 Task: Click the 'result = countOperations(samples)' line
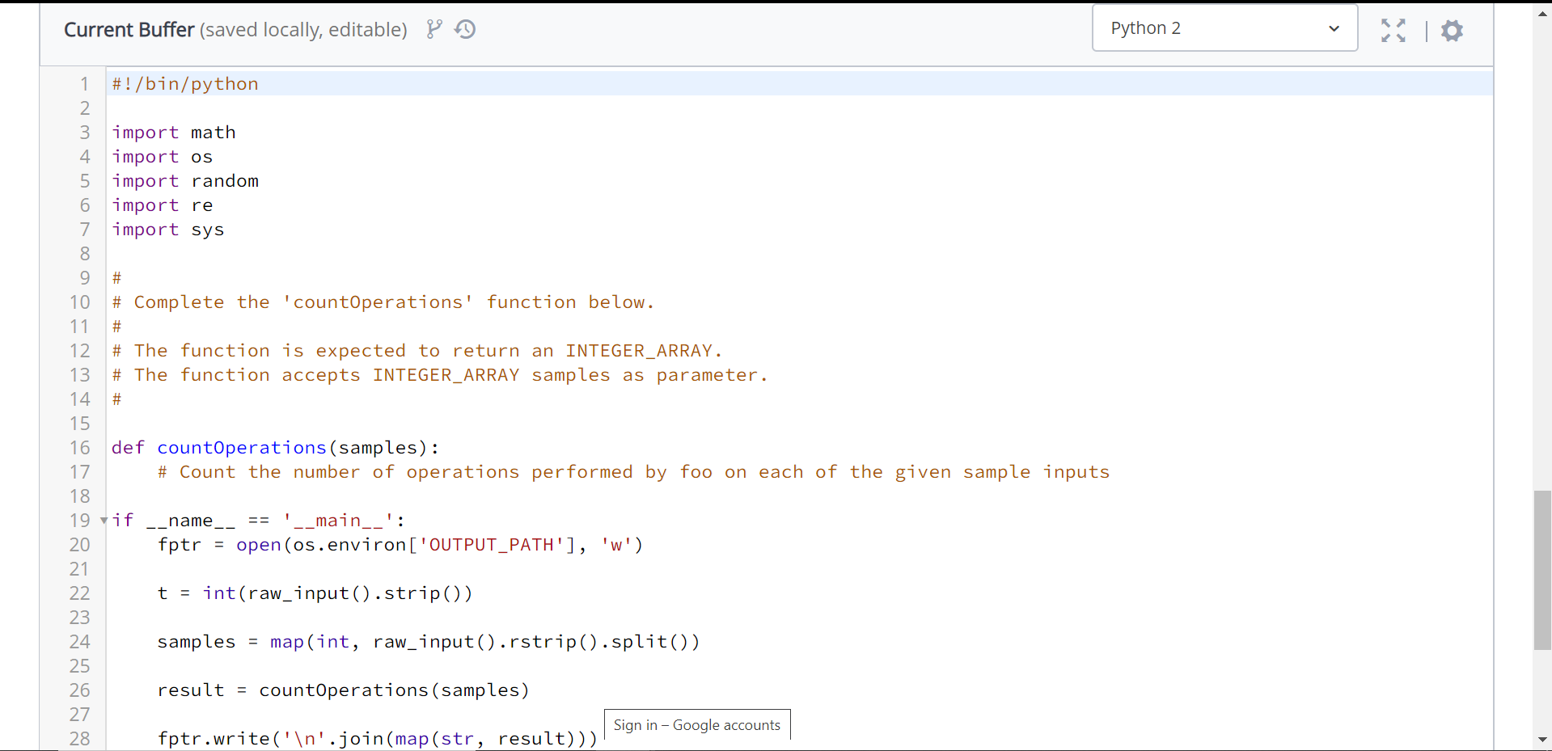point(343,690)
